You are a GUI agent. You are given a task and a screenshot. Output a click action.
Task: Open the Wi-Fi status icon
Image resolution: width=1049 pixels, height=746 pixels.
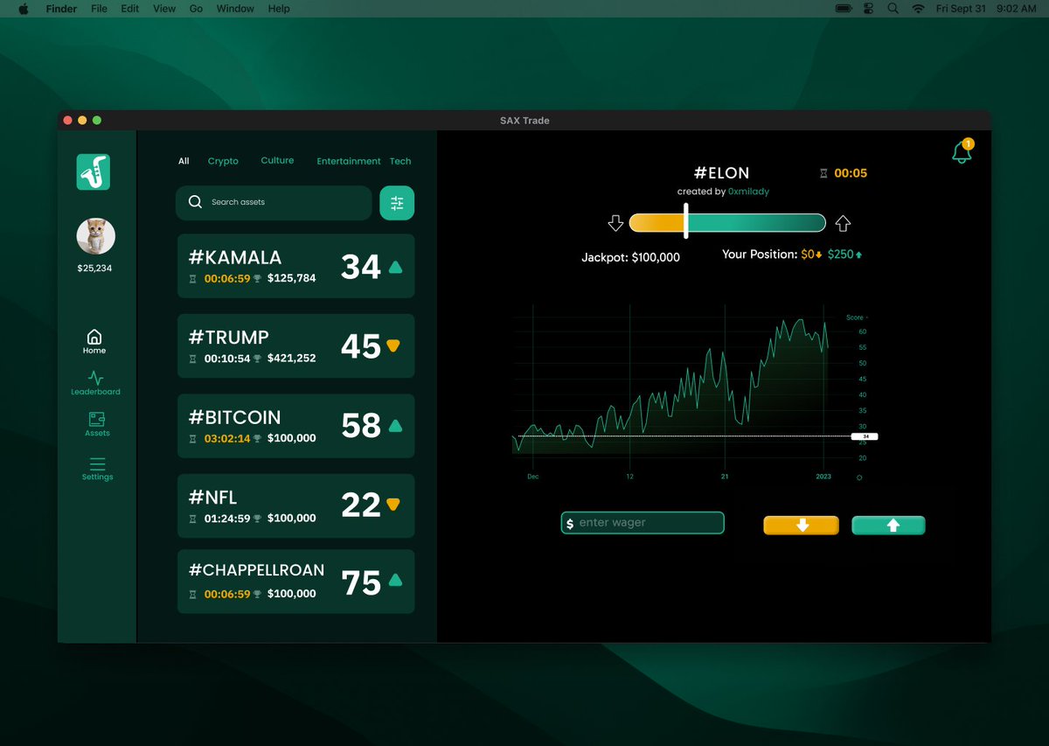pyautogui.click(x=918, y=9)
